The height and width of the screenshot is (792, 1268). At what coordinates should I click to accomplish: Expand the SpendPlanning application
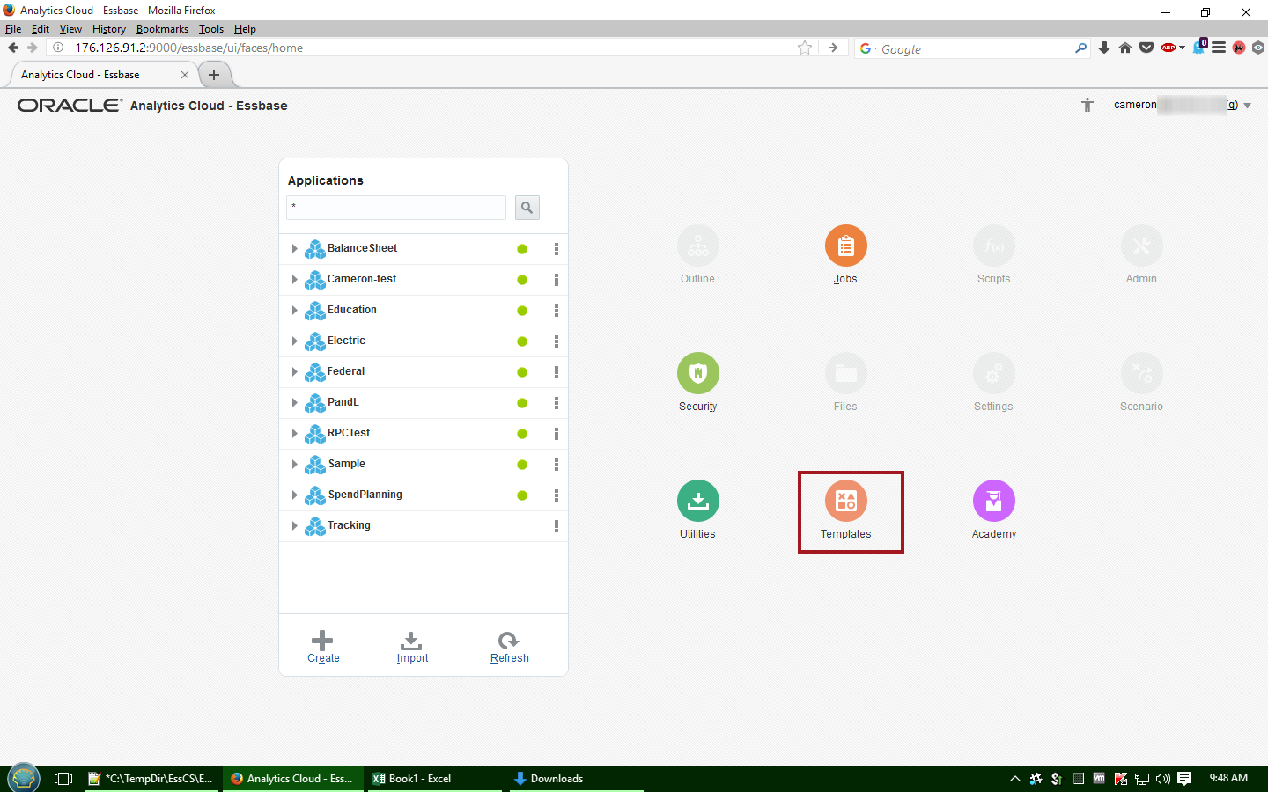(x=294, y=495)
